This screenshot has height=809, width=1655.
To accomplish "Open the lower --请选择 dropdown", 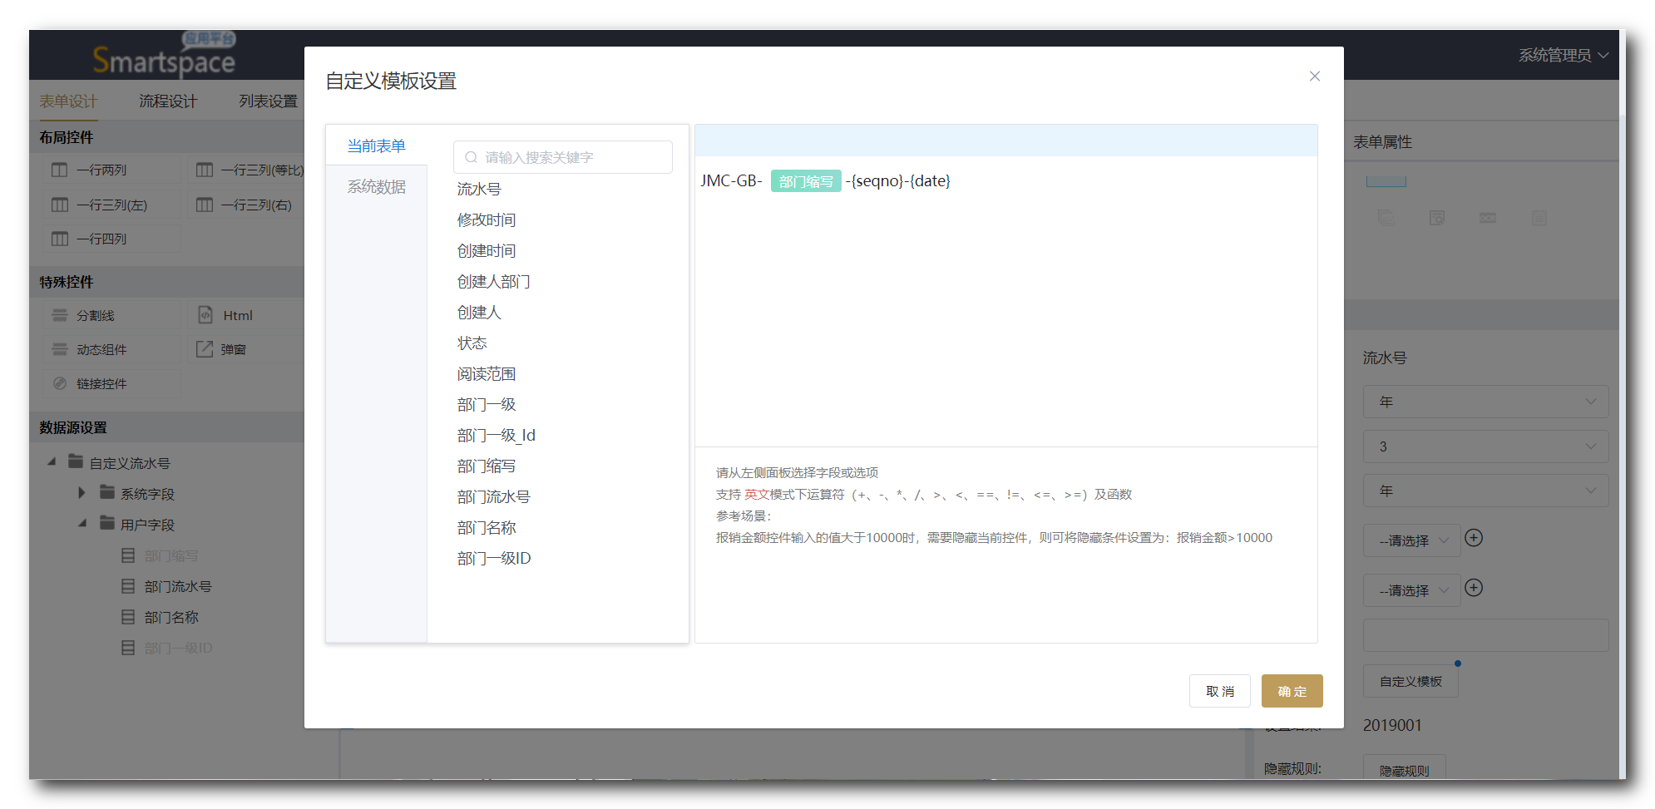I will 1411,590.
